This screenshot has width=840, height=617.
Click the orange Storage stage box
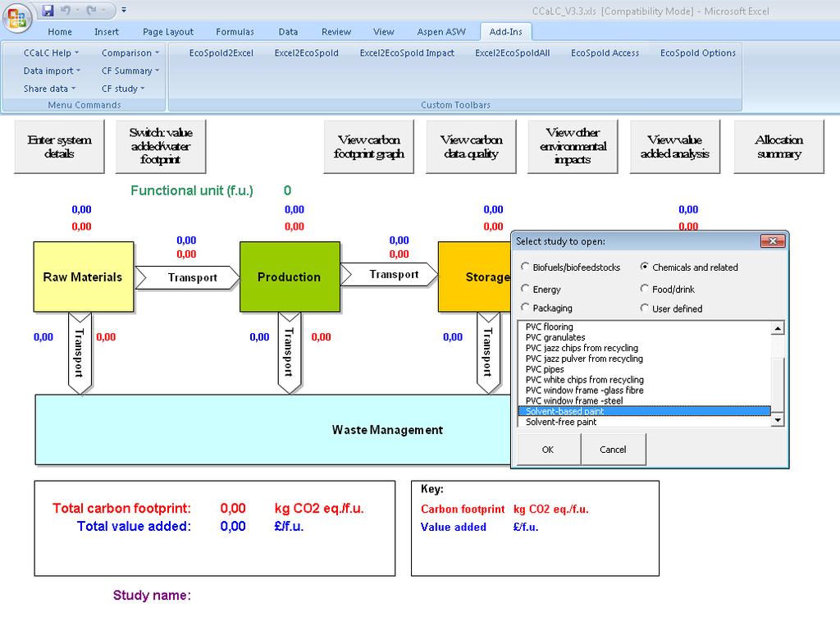pos(475,277)
